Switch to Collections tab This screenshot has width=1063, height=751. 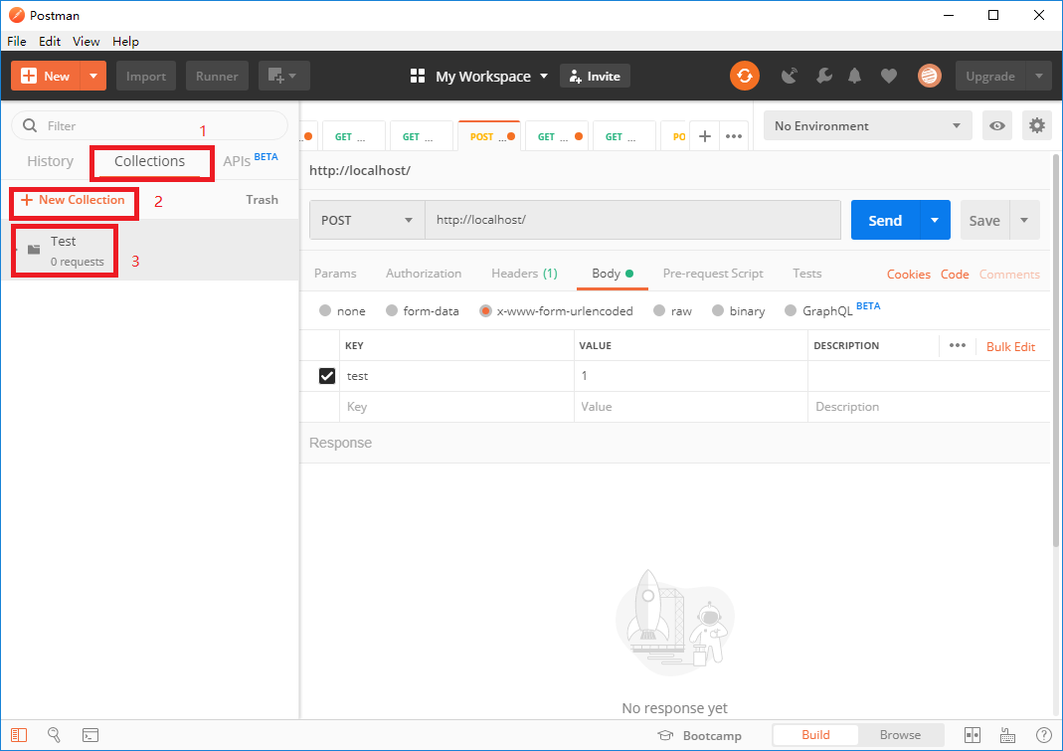[x=150, y=161]
